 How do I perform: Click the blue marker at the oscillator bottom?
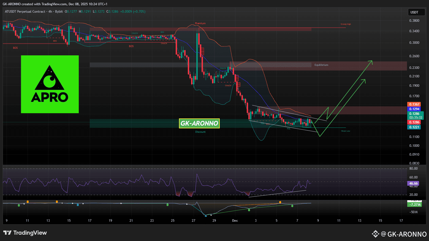coord(206,216)
